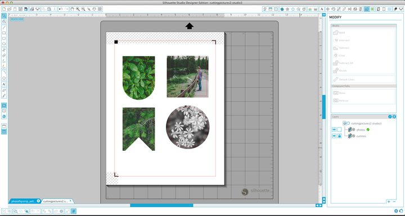
Task: Select the Polygon drawing tool
Action: pyautogui.click(x=4, y=78)
